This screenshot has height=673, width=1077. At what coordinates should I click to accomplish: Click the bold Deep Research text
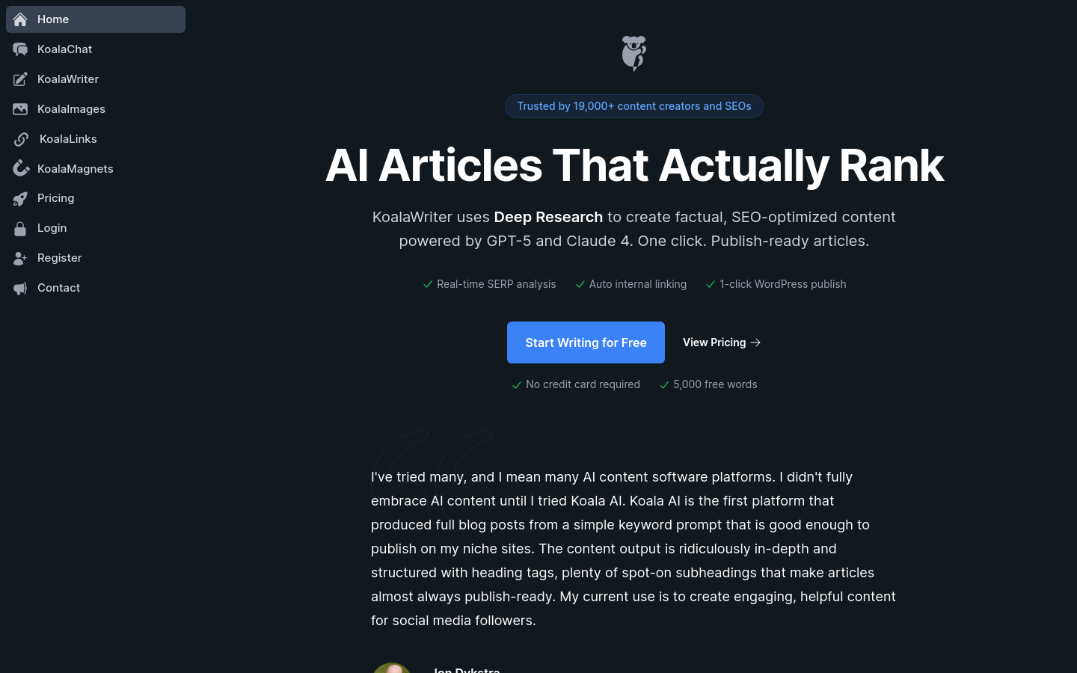[x=548, y=217]
